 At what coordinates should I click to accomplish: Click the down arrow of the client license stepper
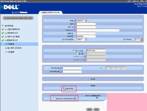[x=141, y=40]
